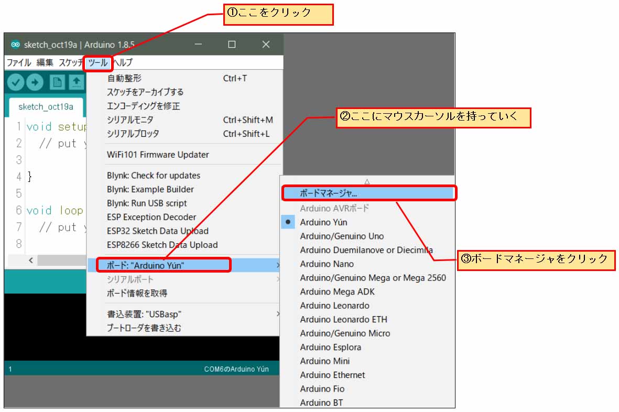The width and height of the screenshot is (619, 412).
Task: Launch WiFi101 Firmware Updater
Action: 184,155
